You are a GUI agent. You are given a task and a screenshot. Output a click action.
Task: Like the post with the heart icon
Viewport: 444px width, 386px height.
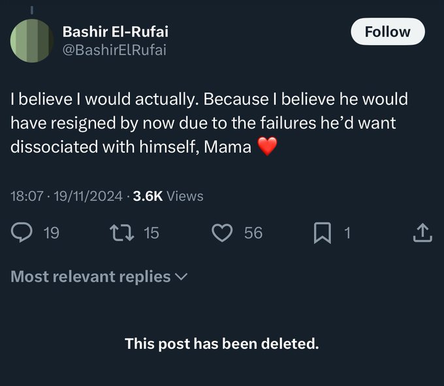pos(223,233)
